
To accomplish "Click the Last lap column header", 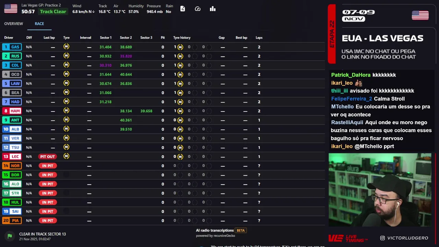I will 49,38.
